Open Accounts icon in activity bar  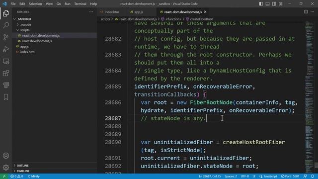tap(6, 156)
